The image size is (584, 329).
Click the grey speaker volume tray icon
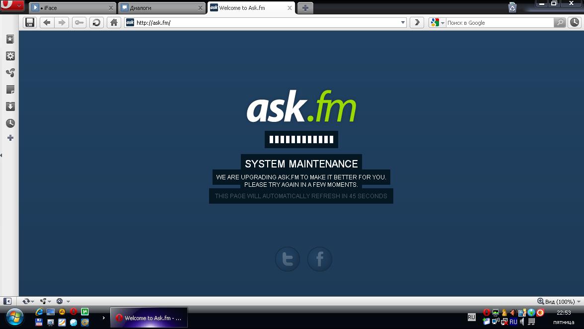click(x=522, y=322)
